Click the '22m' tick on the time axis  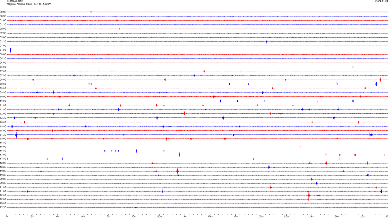(286, 216)
